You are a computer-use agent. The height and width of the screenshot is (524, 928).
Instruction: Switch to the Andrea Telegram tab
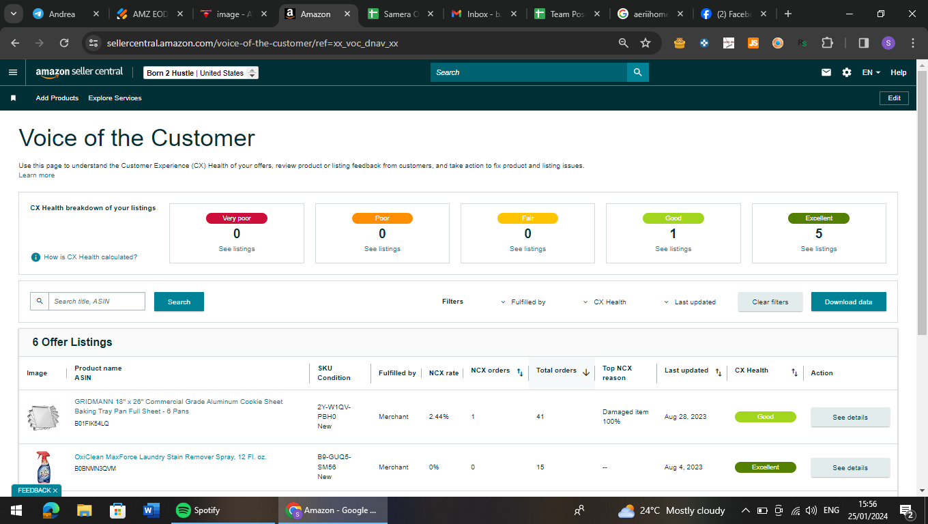click(x=68, y=14)
